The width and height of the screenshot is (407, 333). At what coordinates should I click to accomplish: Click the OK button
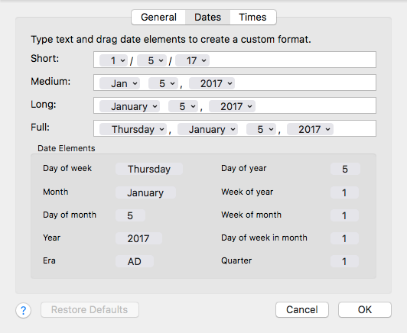365,309
